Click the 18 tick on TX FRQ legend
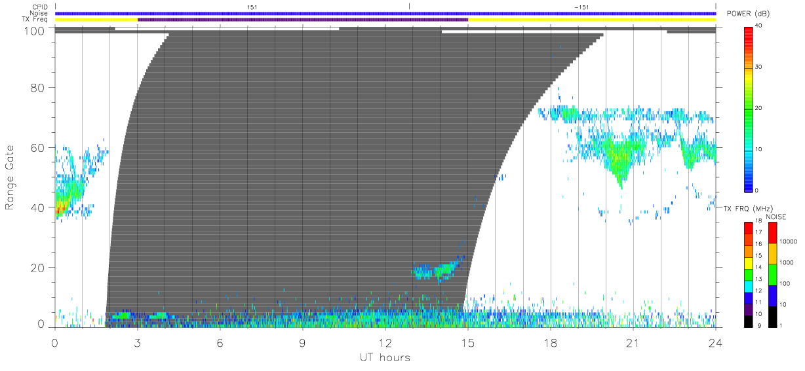Screen dimensions: 805x371 coord(758,222)
